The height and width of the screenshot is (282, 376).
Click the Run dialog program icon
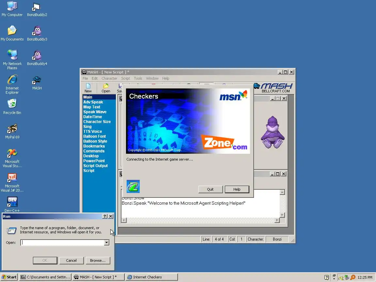coord(11,230)
